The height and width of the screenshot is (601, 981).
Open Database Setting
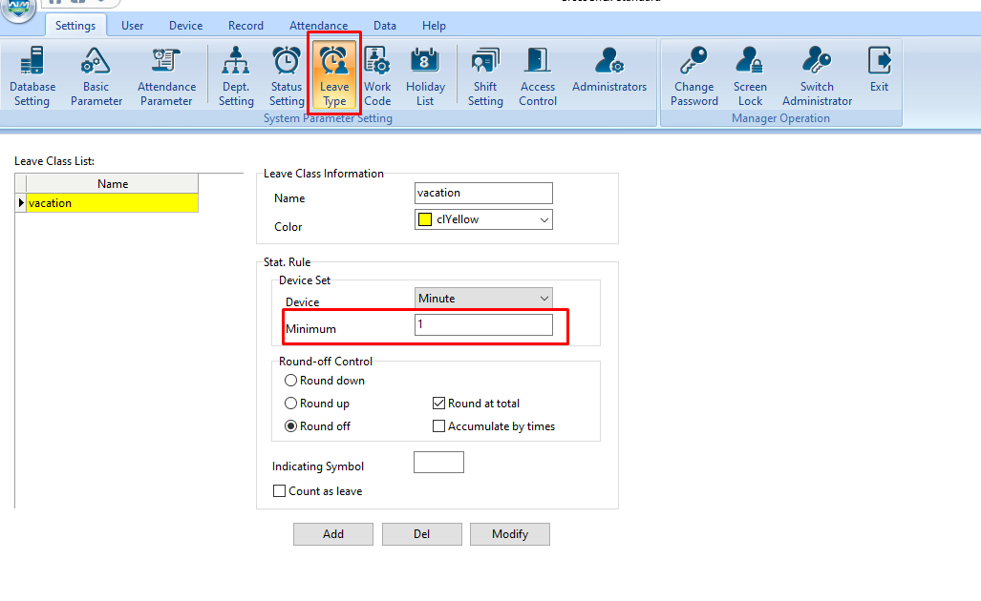pyautogui.click(x=32, y=76)
